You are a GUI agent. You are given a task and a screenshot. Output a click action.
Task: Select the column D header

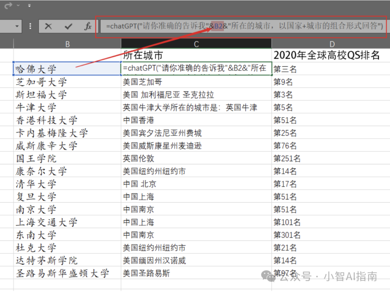pos(331,44)
